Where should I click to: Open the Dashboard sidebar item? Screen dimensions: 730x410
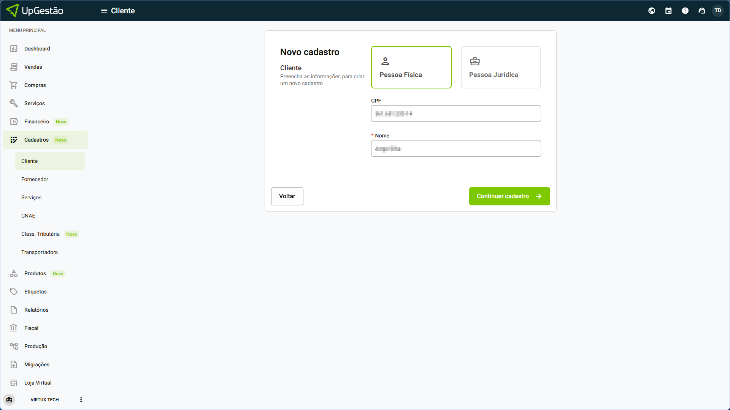coord(37,49)
